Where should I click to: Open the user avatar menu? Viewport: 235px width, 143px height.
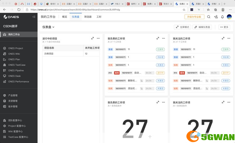pos(229,17)
